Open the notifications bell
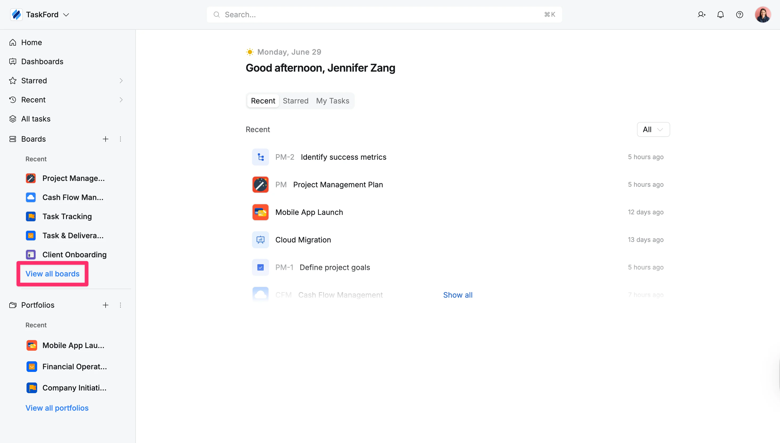This screenshot has width=780, height=443. click(x=720, y=15)
